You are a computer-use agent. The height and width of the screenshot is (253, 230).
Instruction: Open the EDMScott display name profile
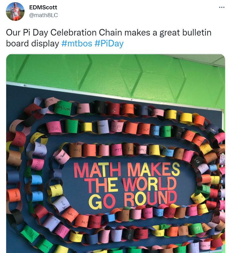coord(43,7)
